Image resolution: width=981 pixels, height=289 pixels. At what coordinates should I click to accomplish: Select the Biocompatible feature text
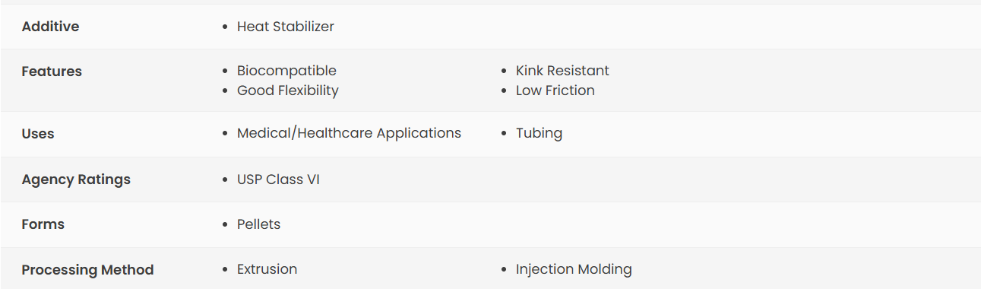click(286, 71)
